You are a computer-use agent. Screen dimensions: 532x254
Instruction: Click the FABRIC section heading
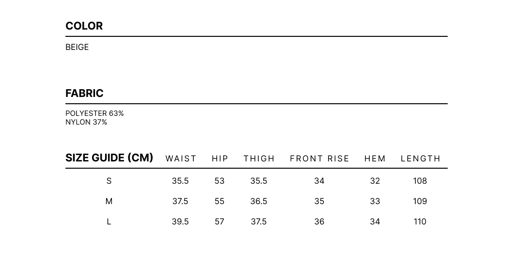click(x=84, y=93)
